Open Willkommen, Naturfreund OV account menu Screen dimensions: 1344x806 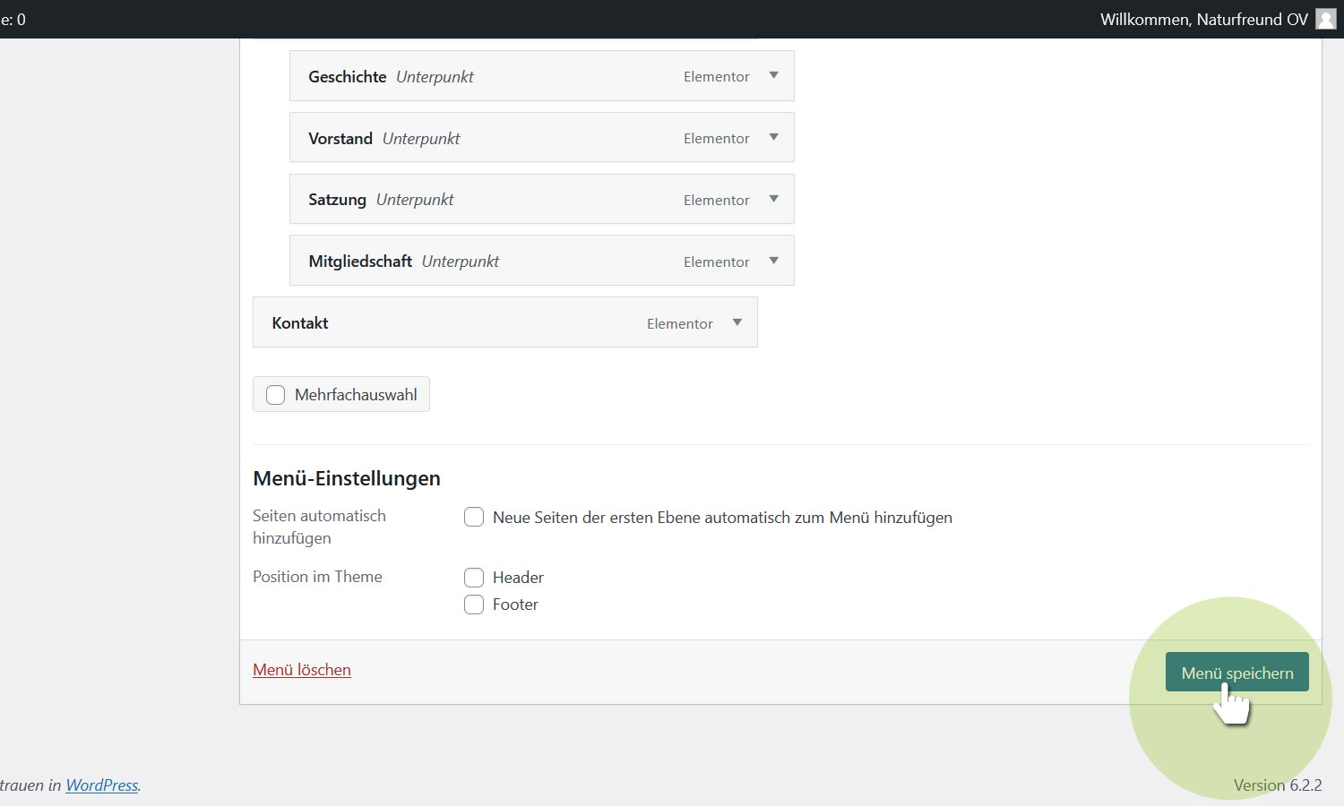point(1204,19)
